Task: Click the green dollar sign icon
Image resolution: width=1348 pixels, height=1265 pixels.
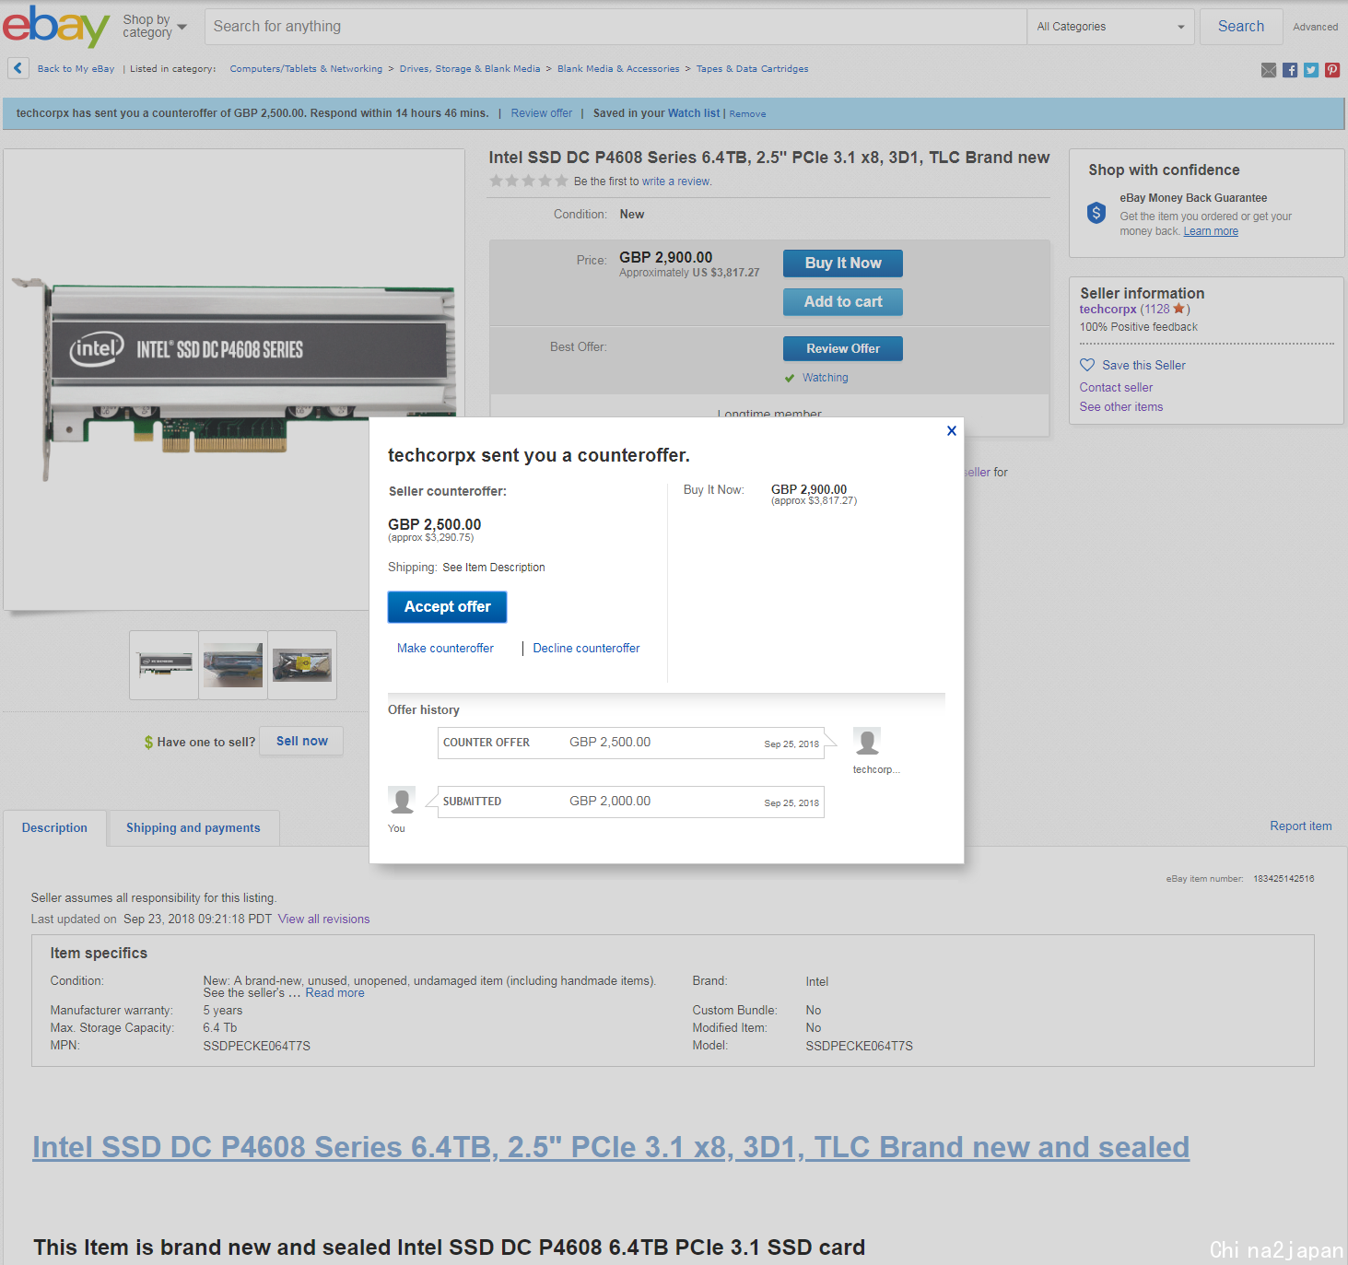Action: pos(148,742)
